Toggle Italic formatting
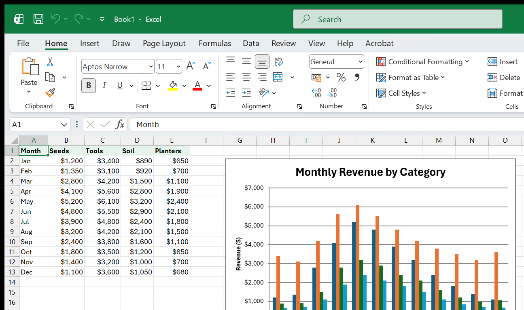 click(104, 86)
